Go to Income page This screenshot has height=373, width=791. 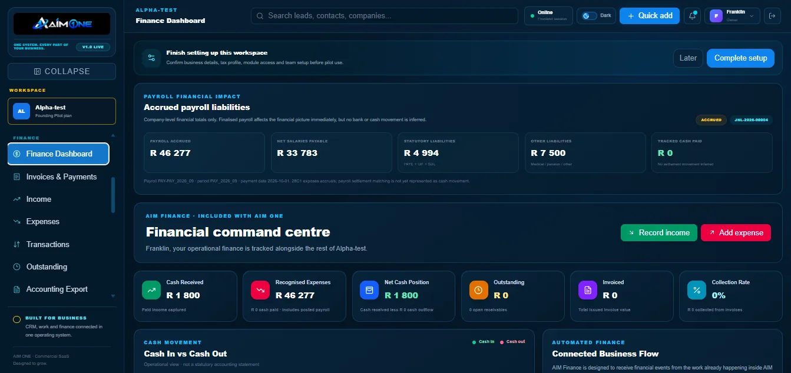point(58,199)
